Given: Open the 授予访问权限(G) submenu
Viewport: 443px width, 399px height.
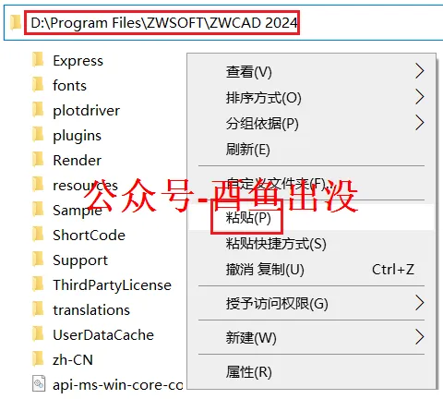Looking at the screenshot, I should point(311,303).
